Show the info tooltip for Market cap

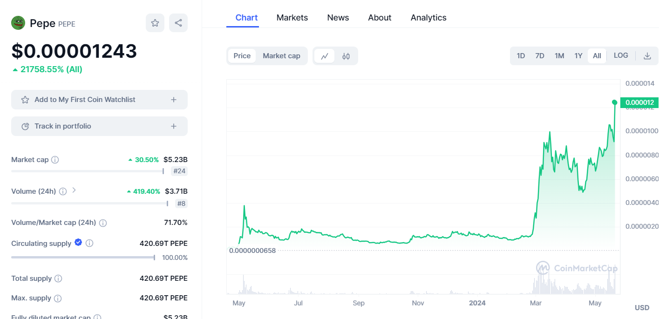point(55,160)
